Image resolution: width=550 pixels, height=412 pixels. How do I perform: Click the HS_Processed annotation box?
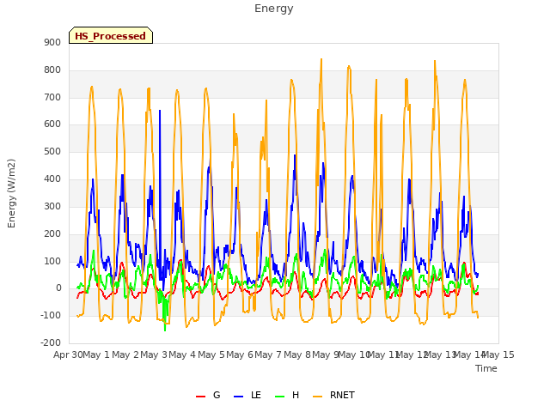pos(111,35)
